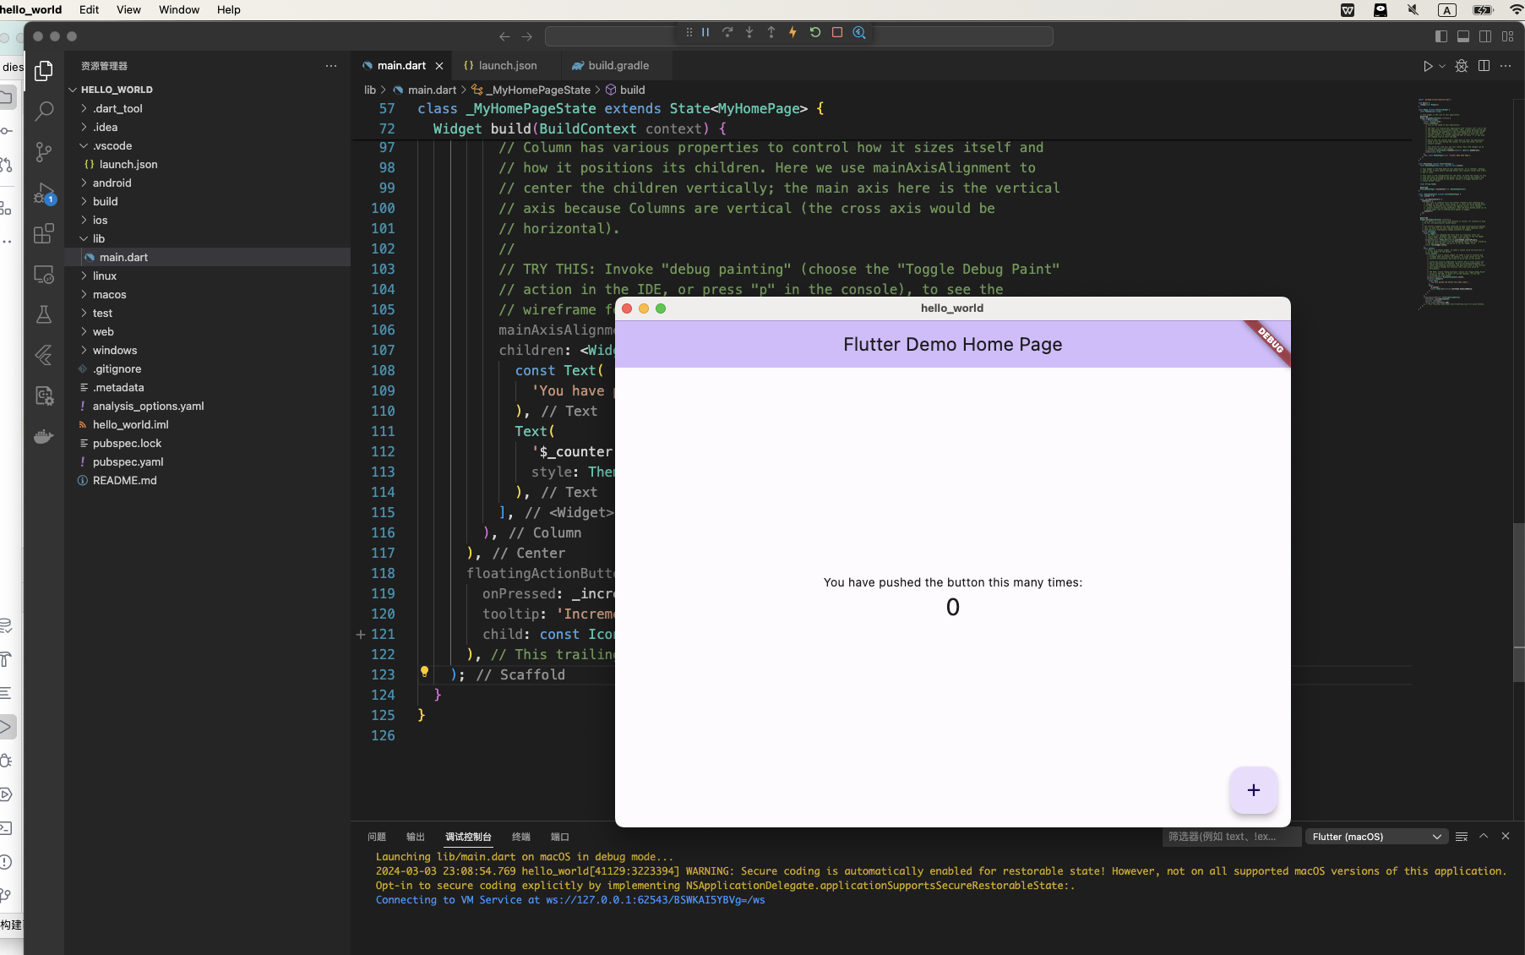Click the Hot Reload lightning icon
Image resolution: width=1525 pixels, height=955 pixels.
tap(792, 33)
